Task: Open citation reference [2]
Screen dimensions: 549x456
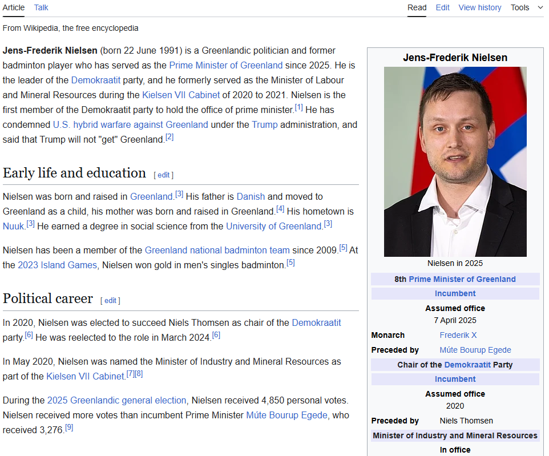Action: tap(169, 137)
